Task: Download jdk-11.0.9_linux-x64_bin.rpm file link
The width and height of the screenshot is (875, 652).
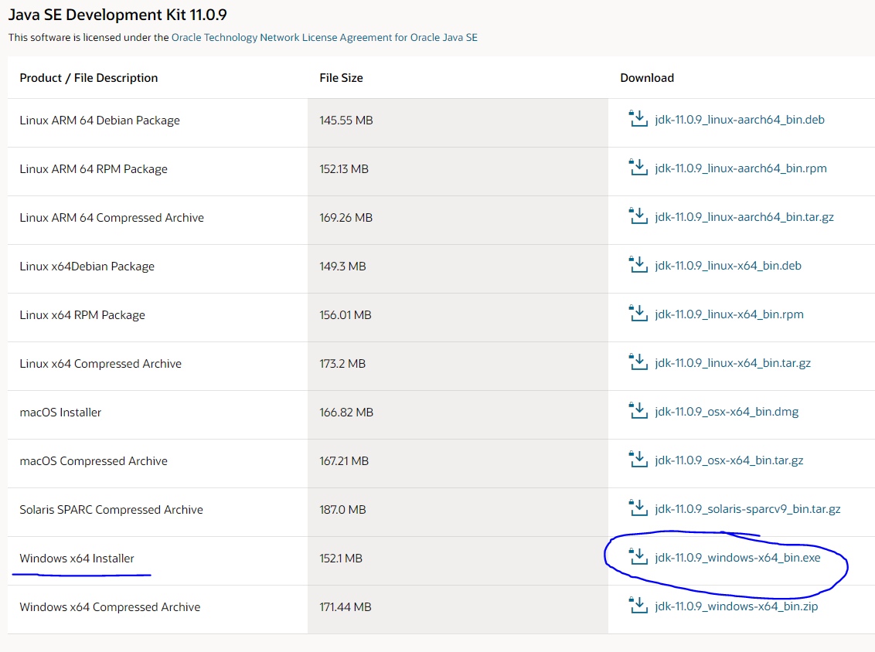Action: [729, 314]
